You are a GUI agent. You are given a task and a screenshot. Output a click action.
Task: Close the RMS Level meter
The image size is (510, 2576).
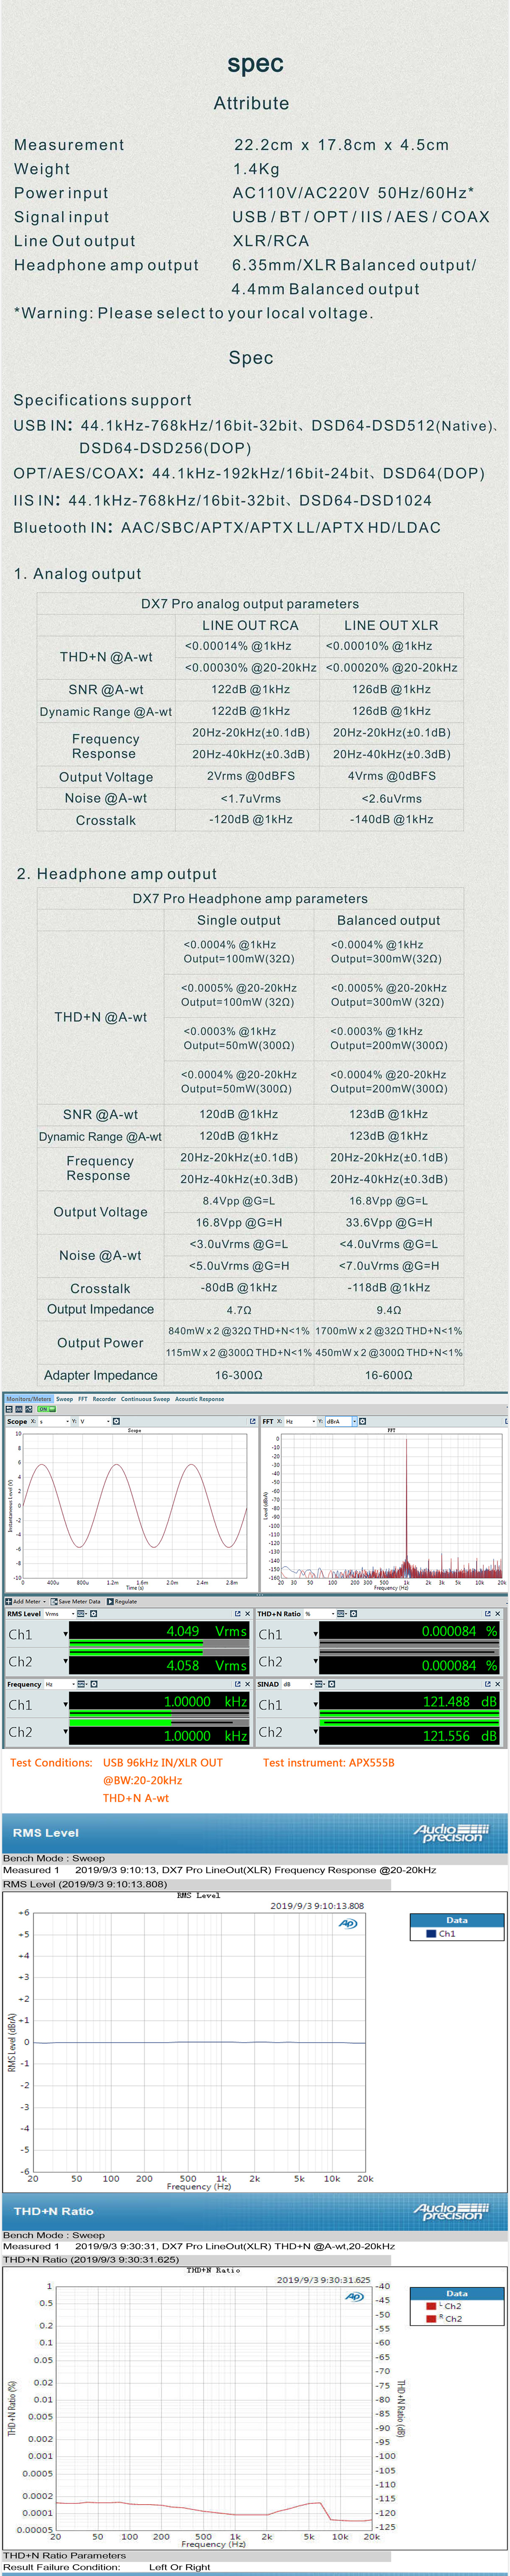coord(247,1613)
